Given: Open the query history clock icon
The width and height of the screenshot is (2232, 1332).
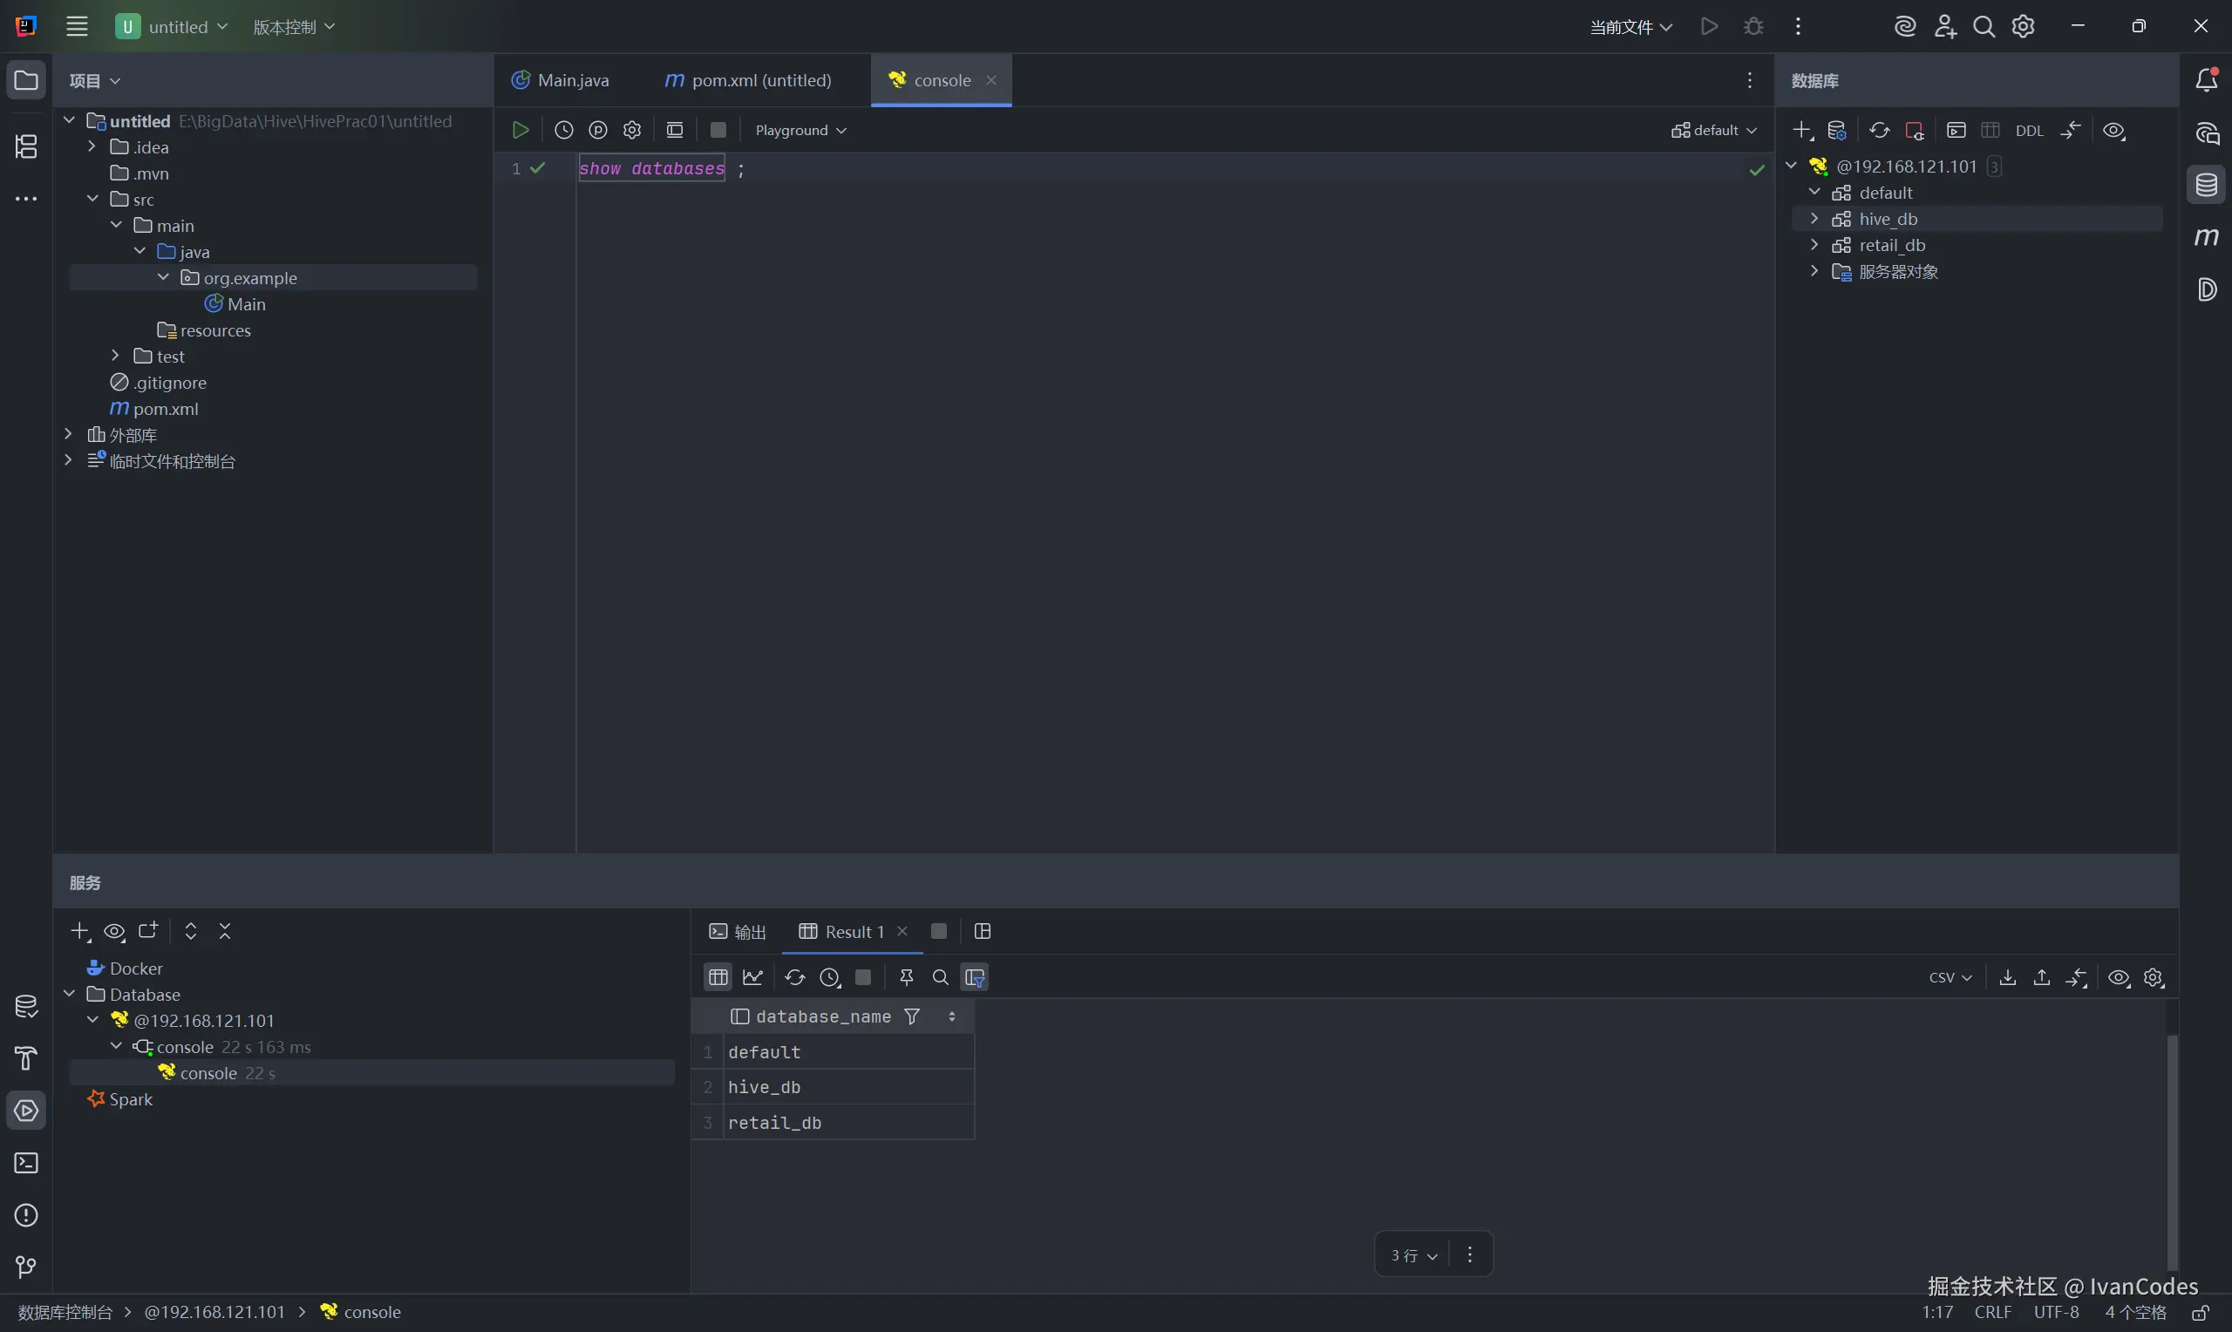Looking at the screenshot, I should (x=563, y=130).
